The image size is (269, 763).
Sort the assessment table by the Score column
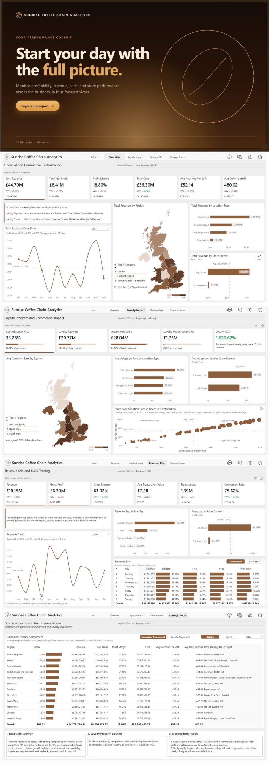tap(37, 647)
